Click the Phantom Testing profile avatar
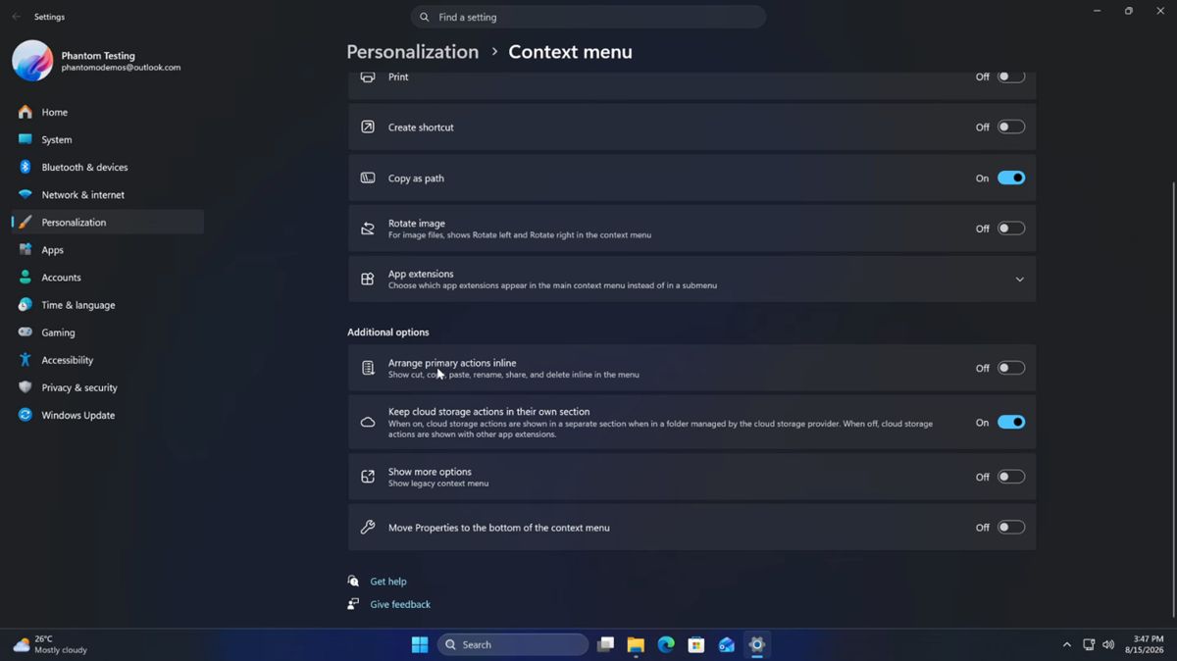The width and height of the screenshot is (1177, 661). click(32, 61)
